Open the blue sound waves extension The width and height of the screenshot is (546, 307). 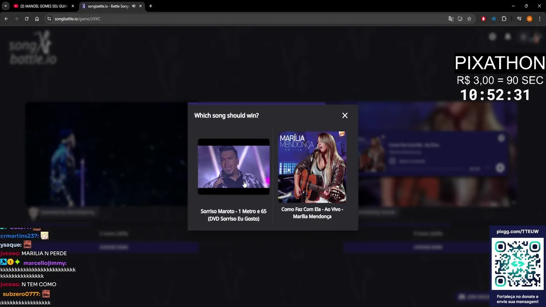[x=494, y=19]
